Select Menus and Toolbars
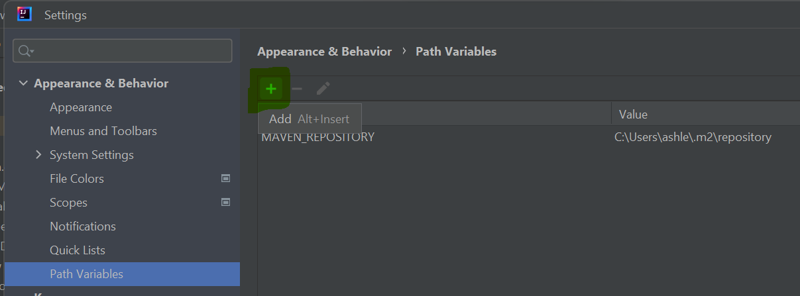This screenshot has height=296, width=800. (x=103, y=131)
